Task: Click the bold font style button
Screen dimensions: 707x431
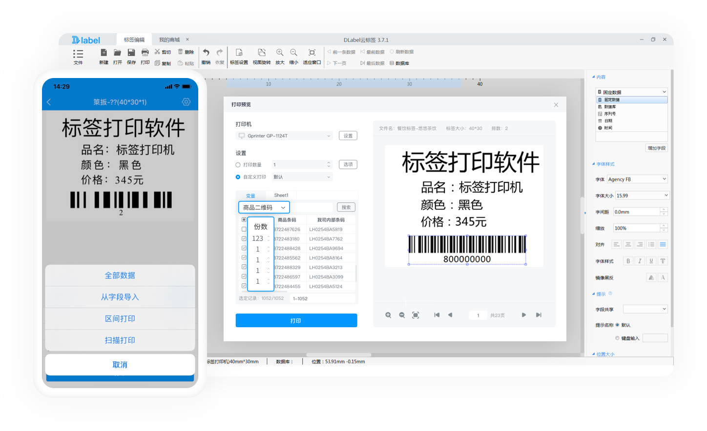Action: (x=628, y=261)
